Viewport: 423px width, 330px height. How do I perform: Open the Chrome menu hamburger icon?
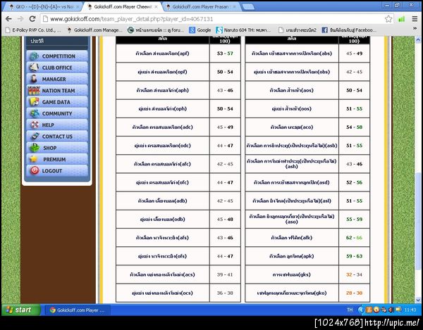pyautogui.click(x=415, y=19)
